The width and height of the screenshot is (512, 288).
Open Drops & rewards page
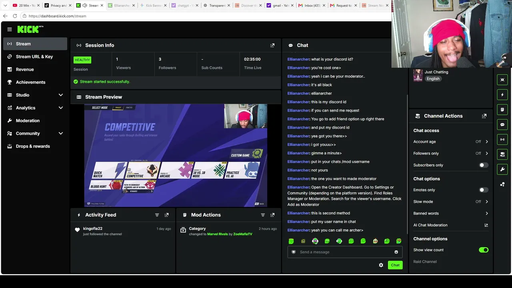[35, 146]
